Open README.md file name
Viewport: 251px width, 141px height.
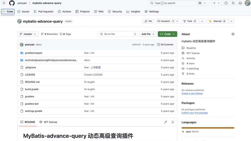coord(32,82)
